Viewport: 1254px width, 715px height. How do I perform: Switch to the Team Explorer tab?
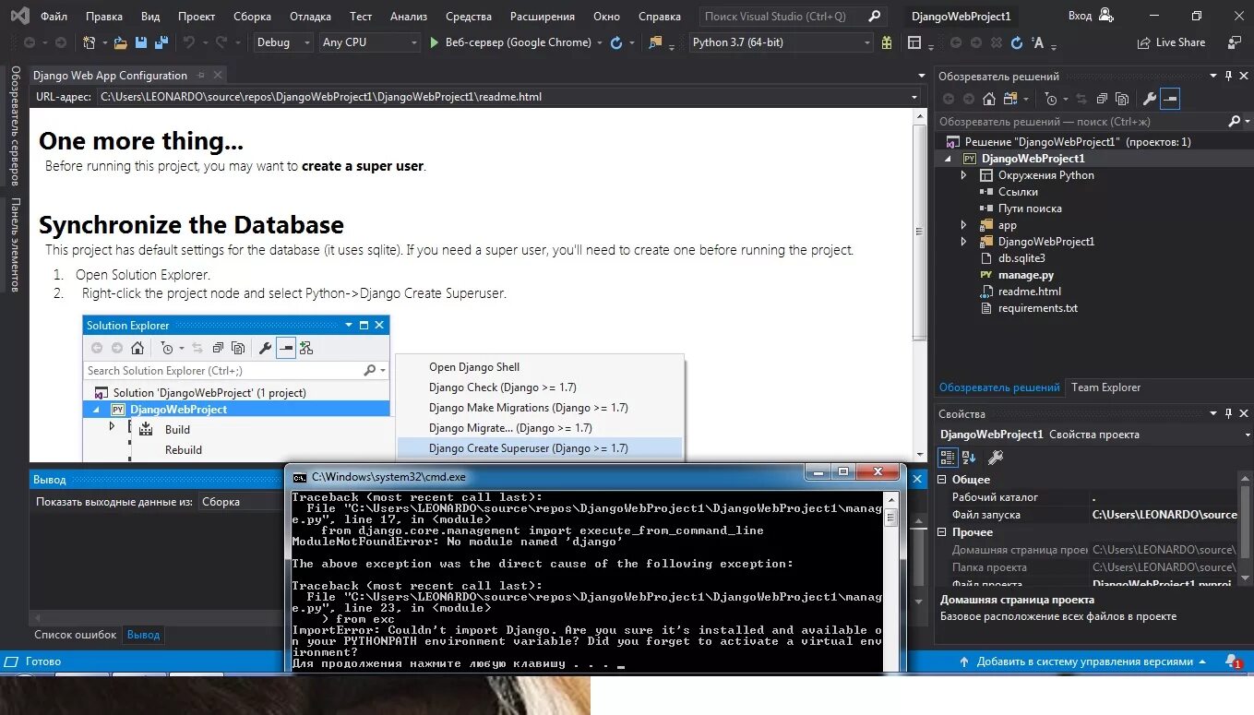click(x=1105, y=387)
